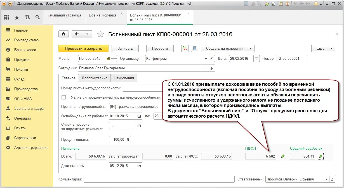344x188 pixels.
Task: Expand the Сотрудник dropdown list
Action: point(206,68)
